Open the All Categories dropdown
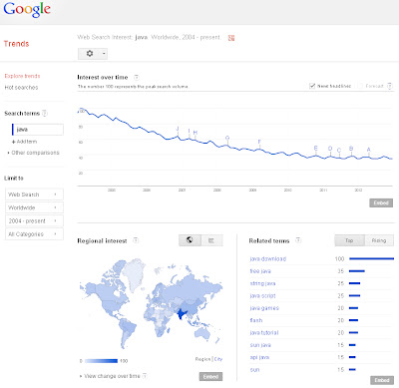Viewport: 399px width, 388px height. point(34,234)
